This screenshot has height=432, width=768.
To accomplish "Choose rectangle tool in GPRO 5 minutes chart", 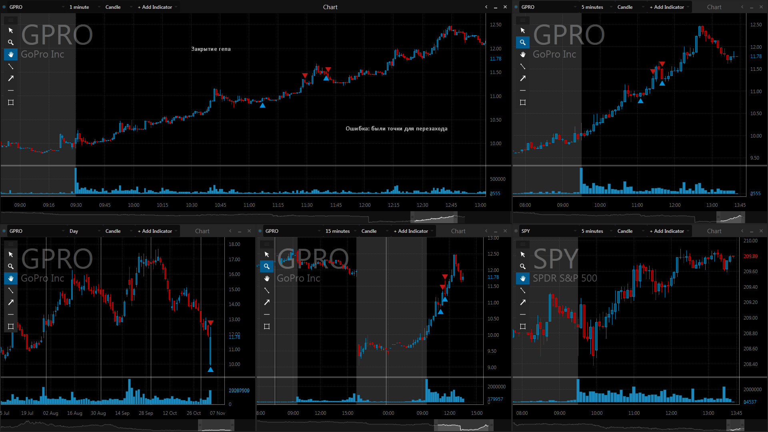I will pos(523,102).
